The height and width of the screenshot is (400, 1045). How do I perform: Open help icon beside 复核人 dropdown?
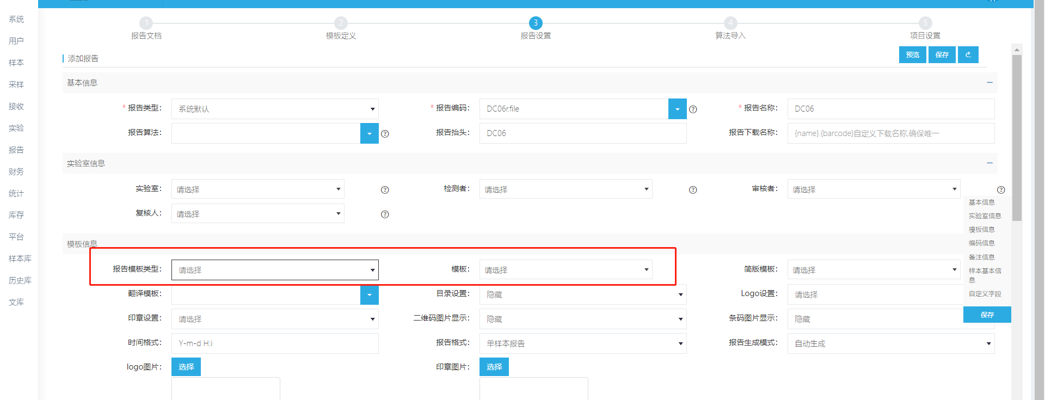point(385,214)
